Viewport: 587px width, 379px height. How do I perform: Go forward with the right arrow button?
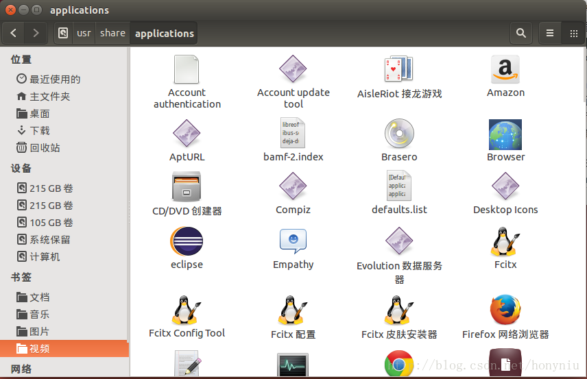point(36,33)
